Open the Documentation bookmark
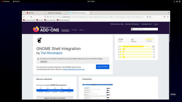182x102 pixels. pyautogui.click(x=50, y=20)
